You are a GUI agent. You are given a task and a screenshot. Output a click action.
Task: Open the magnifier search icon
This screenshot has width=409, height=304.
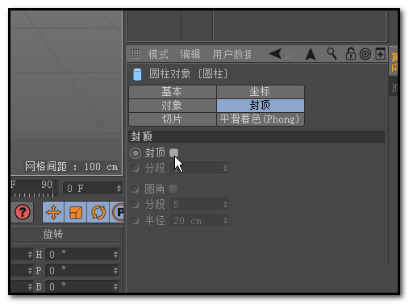point(332,53)
